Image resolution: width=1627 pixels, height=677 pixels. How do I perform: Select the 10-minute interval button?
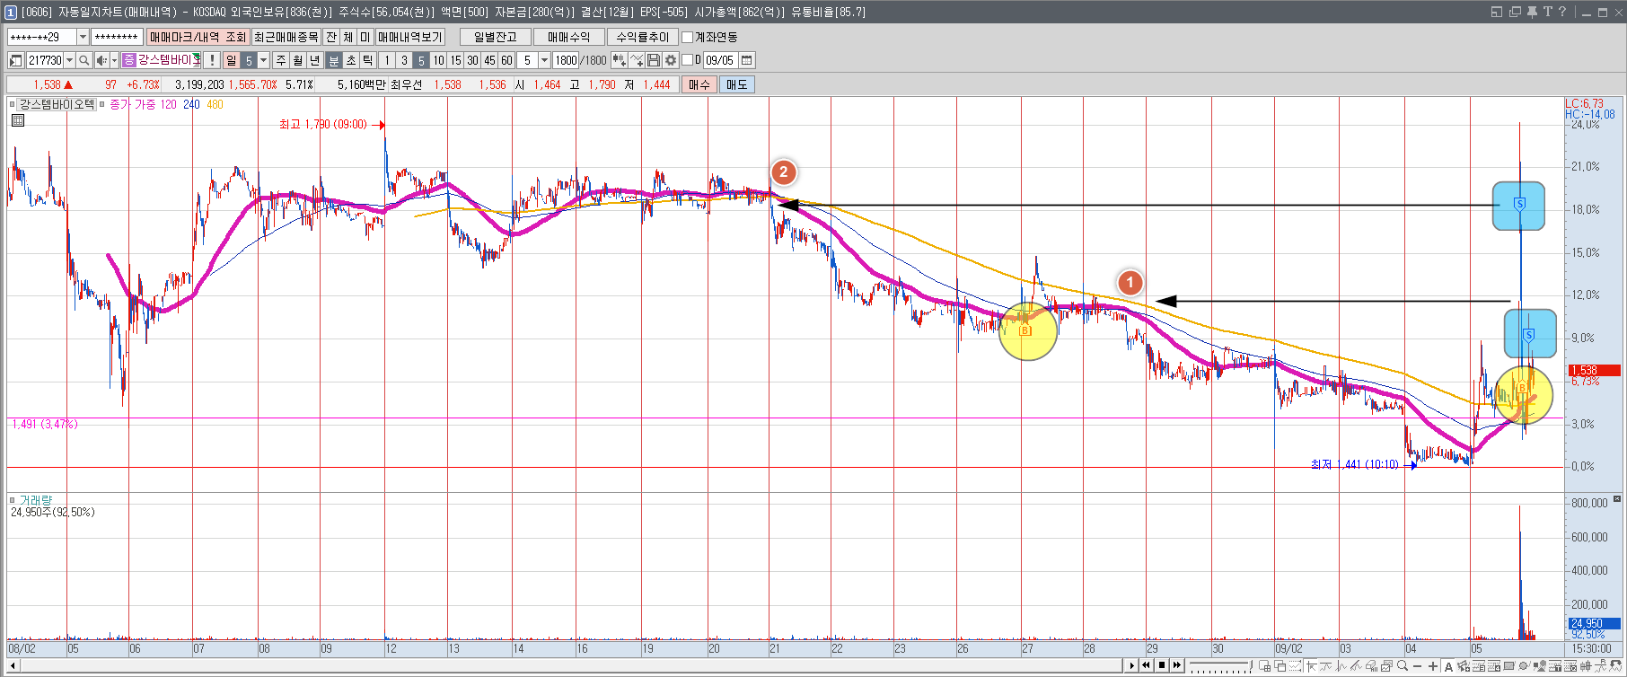(x=438, y=60)
